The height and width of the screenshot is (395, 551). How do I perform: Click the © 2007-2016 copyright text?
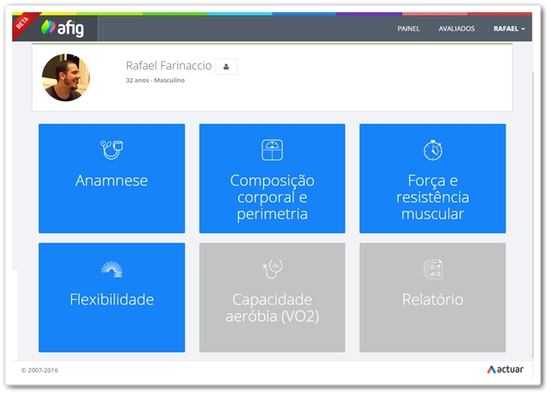[x=39, y=370]
